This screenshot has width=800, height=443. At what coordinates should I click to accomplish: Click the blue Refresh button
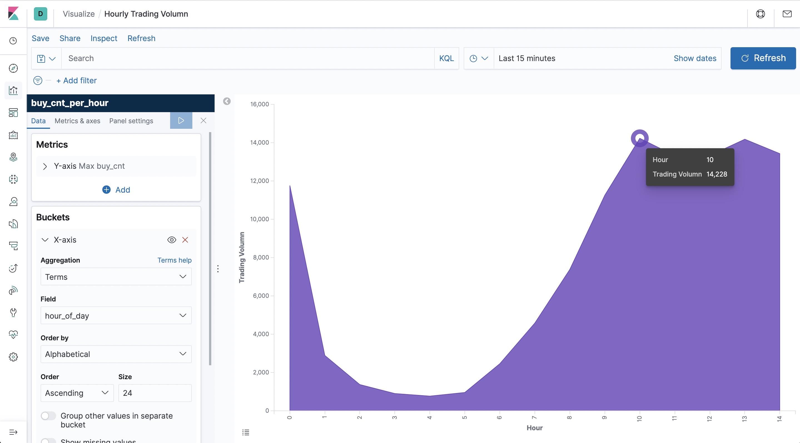tap(763, 58)
